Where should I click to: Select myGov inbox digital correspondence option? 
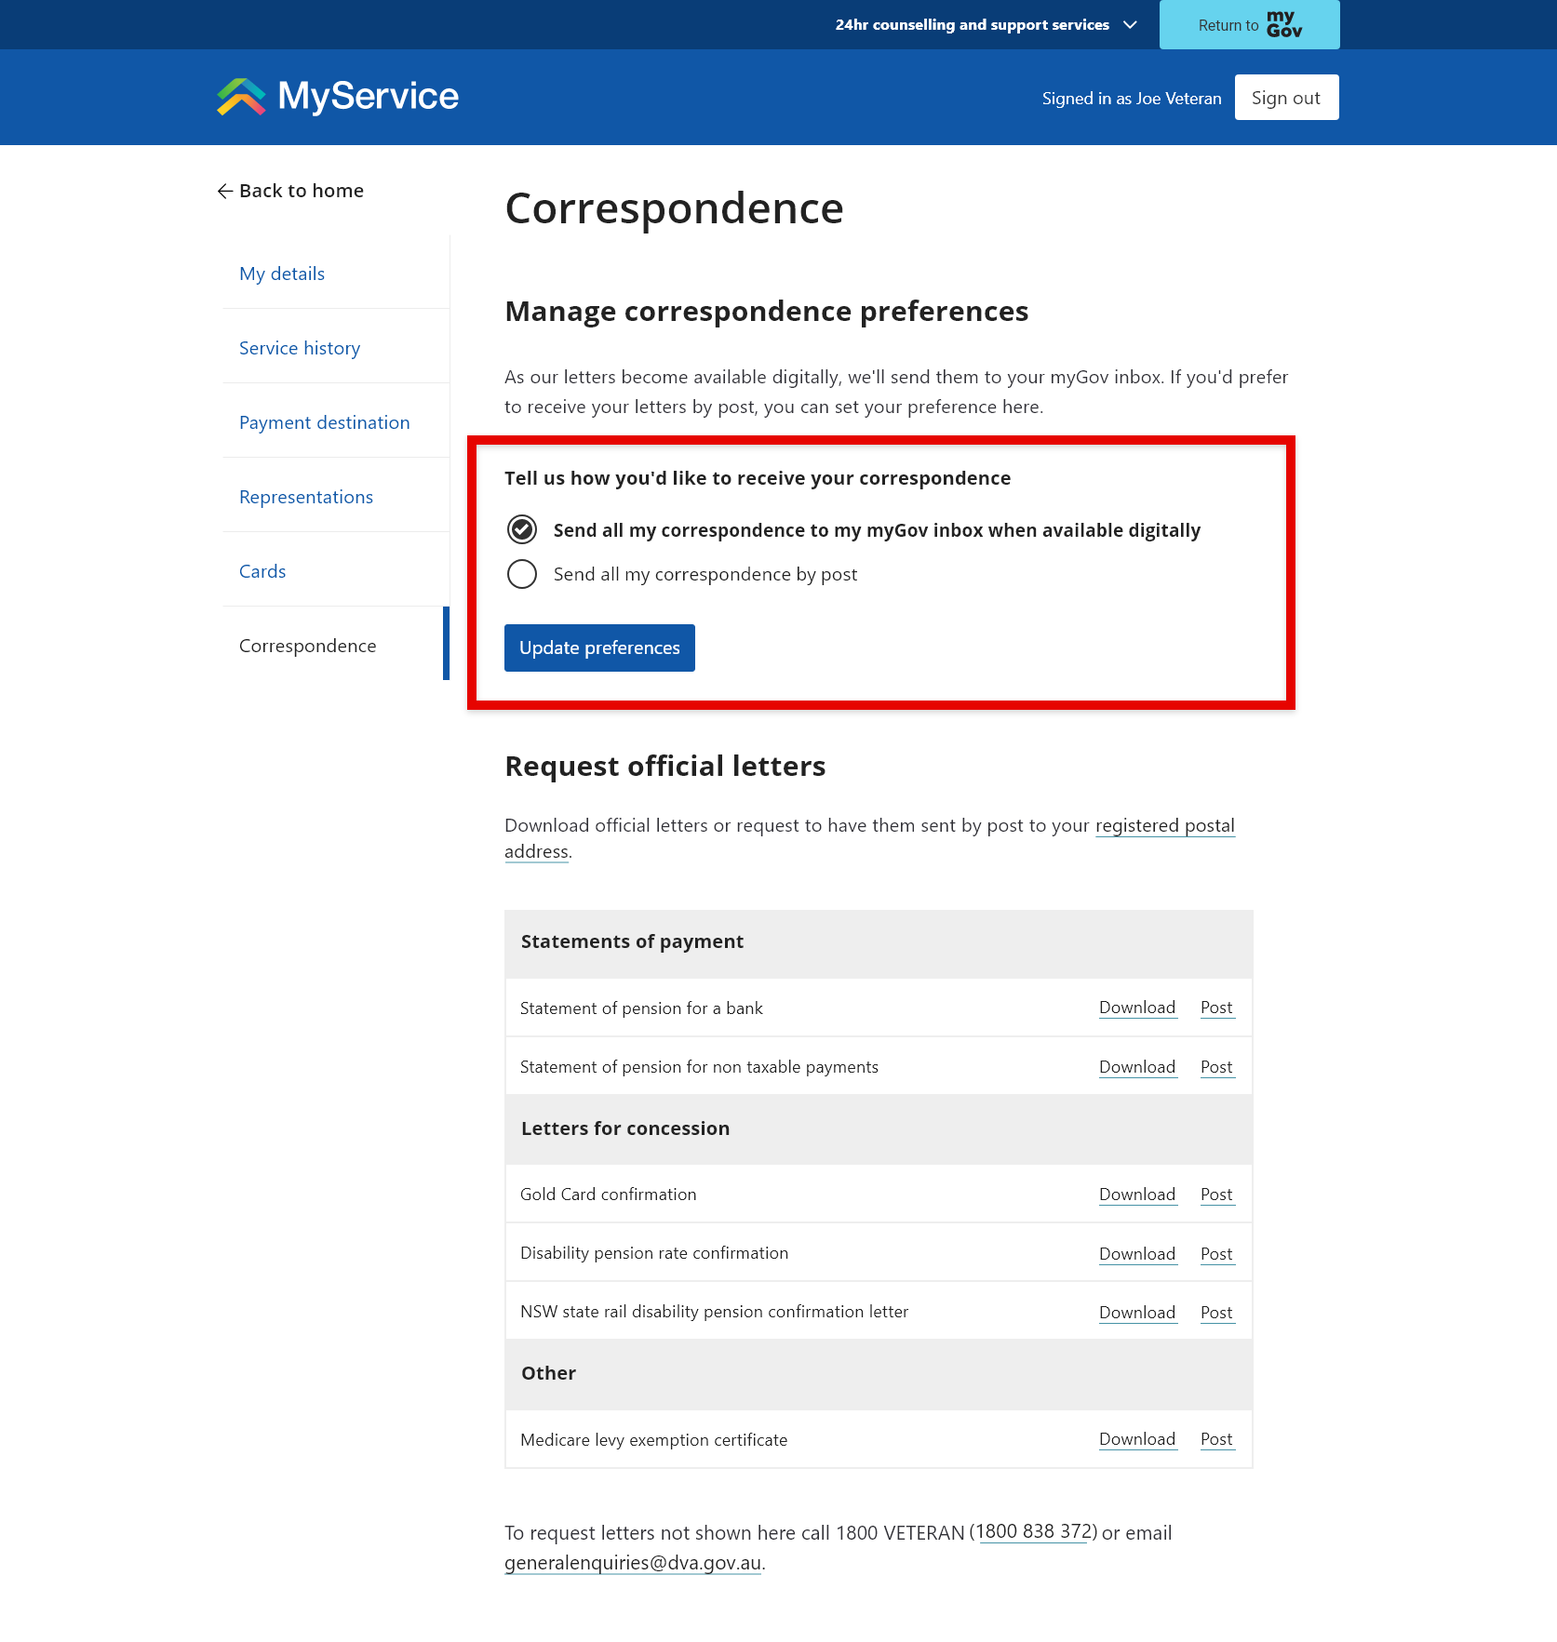(522, 530)
